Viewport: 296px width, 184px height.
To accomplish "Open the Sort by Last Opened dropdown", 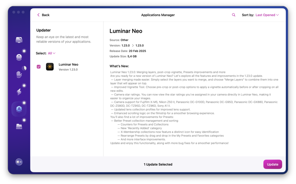I will pyautogui.click(x=267, y=15).
